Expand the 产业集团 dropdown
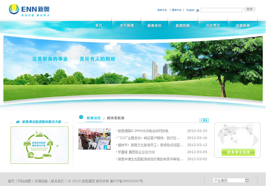 pyautogui.click(x=247, y=181)
